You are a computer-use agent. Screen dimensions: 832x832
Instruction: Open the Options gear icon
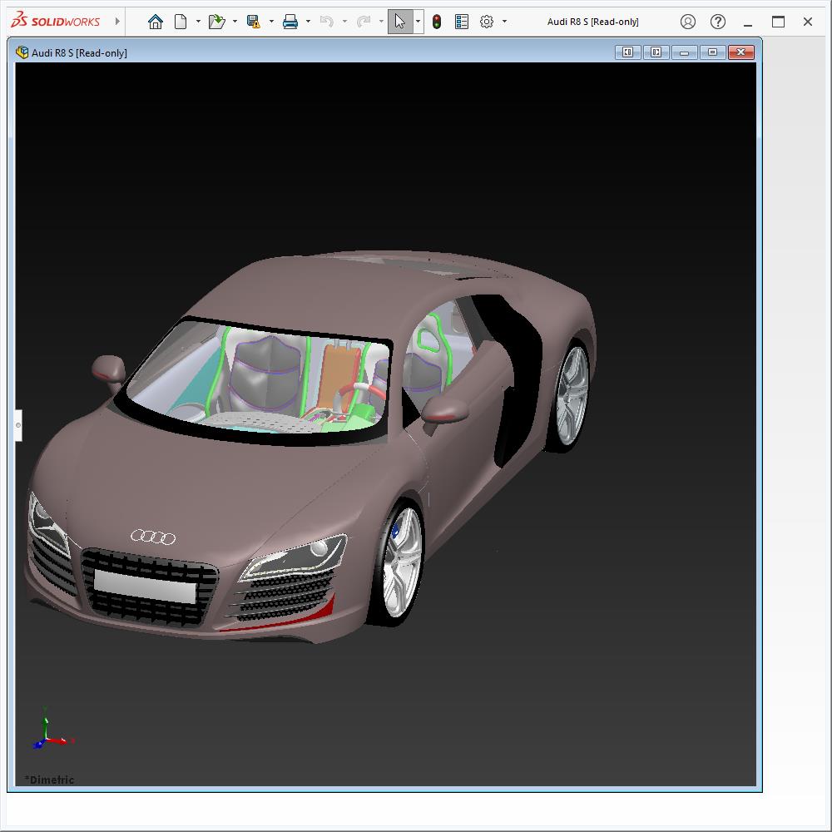pyautogui.click(x=487, y=22)
